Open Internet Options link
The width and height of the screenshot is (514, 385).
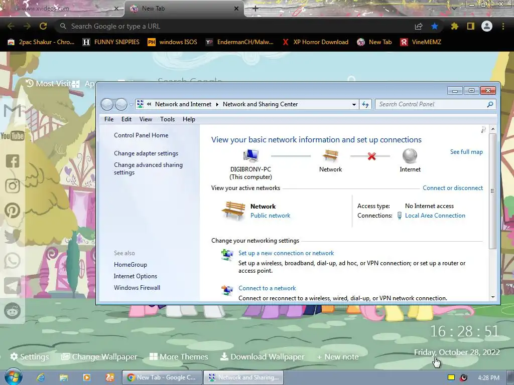tap(136, 276)
